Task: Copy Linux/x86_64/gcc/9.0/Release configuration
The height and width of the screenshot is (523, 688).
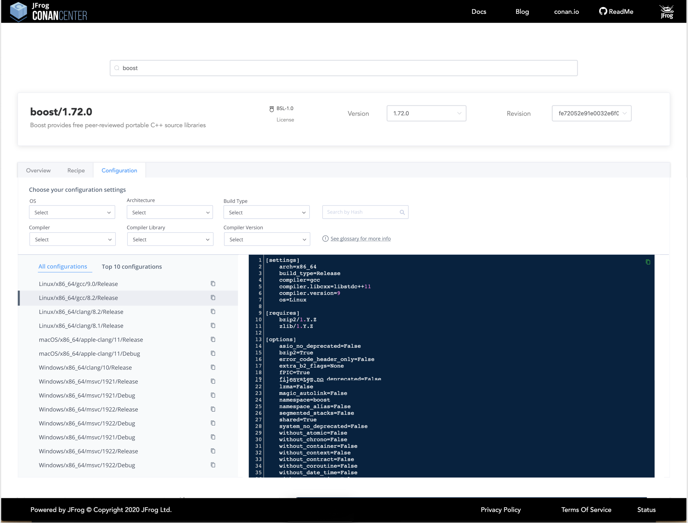Action: (x=213, y=284)
